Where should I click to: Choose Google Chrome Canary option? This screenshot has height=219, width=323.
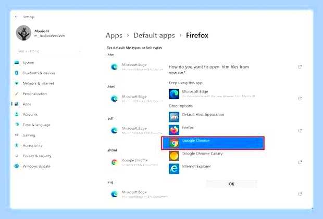(x=213, y=156)
